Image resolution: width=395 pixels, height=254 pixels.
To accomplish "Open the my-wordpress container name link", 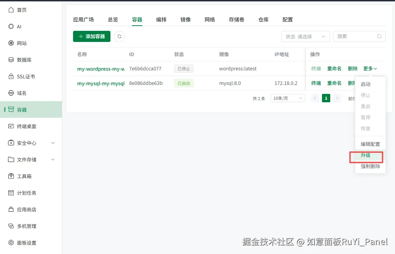I will coord(101,69).
